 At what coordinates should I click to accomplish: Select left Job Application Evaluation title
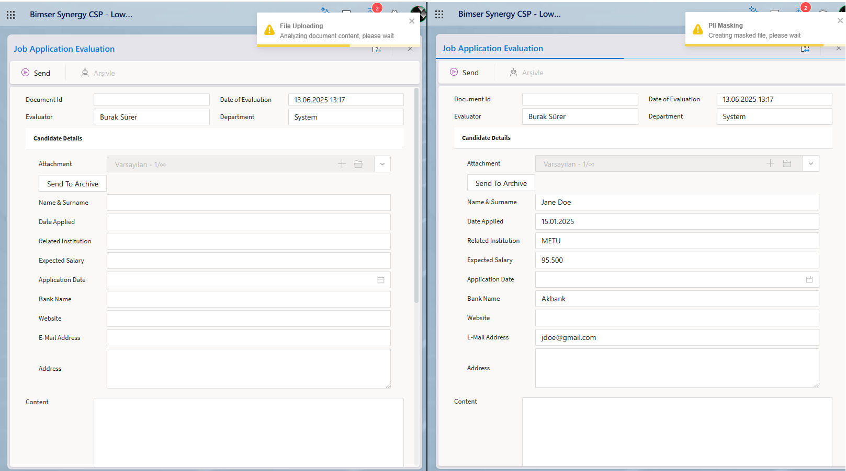pos(64,49)
